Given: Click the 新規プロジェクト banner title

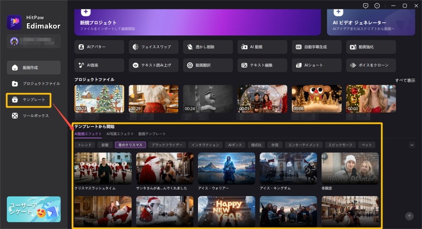Looking at the screenshot, I should pyautogui.click(x=98, y=23).
